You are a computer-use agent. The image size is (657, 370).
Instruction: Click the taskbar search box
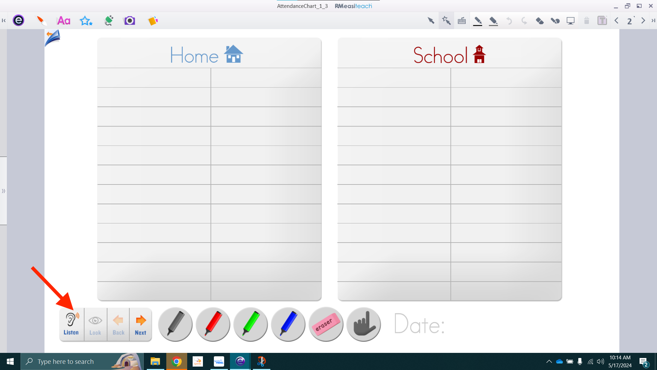[82, 361]
